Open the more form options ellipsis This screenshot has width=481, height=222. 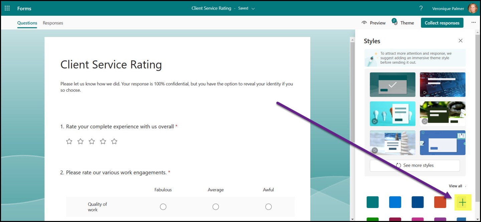[474, 22]
